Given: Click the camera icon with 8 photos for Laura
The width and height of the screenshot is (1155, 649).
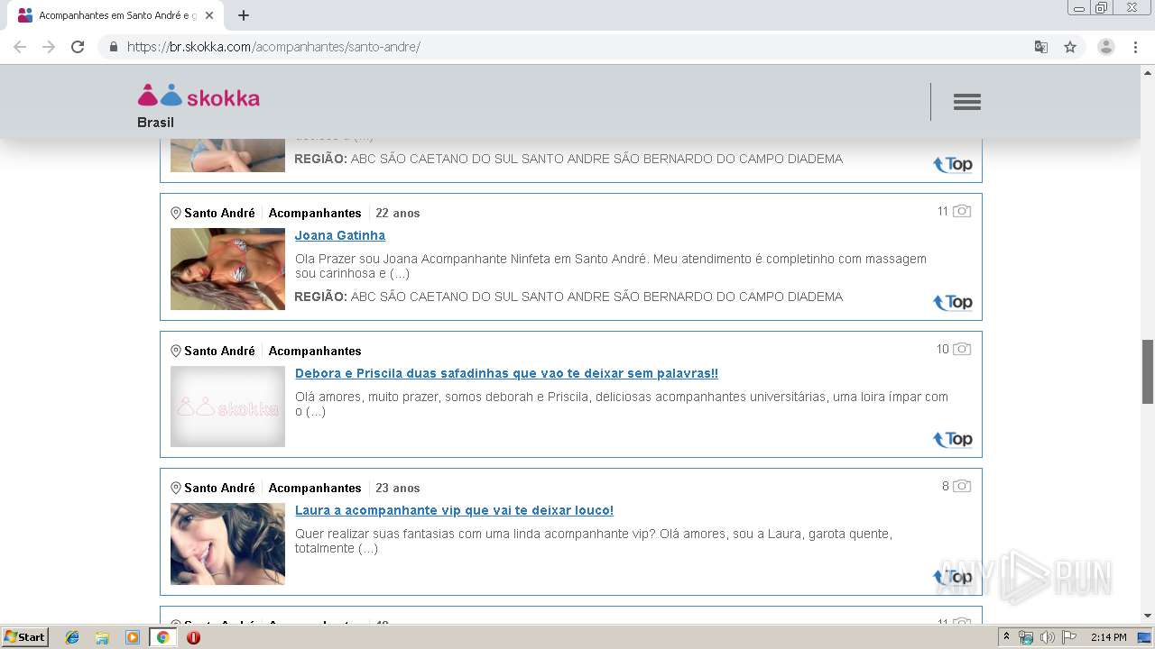Looking at the screenshot, I should click(962, 486).
